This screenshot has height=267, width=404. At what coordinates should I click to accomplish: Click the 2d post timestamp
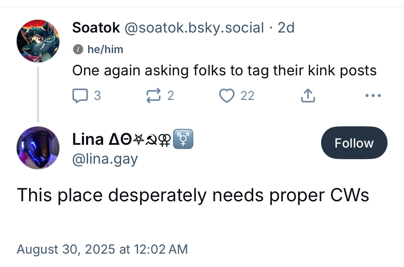pyautogui.click(x=286, y=28)
